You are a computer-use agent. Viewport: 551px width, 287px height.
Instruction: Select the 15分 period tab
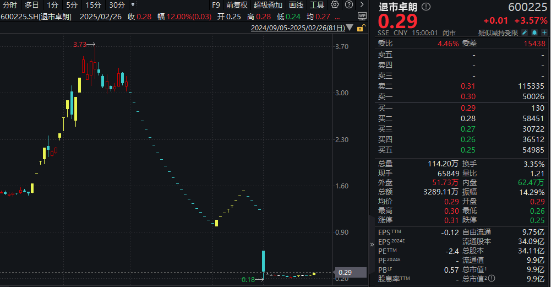point(93,5)
